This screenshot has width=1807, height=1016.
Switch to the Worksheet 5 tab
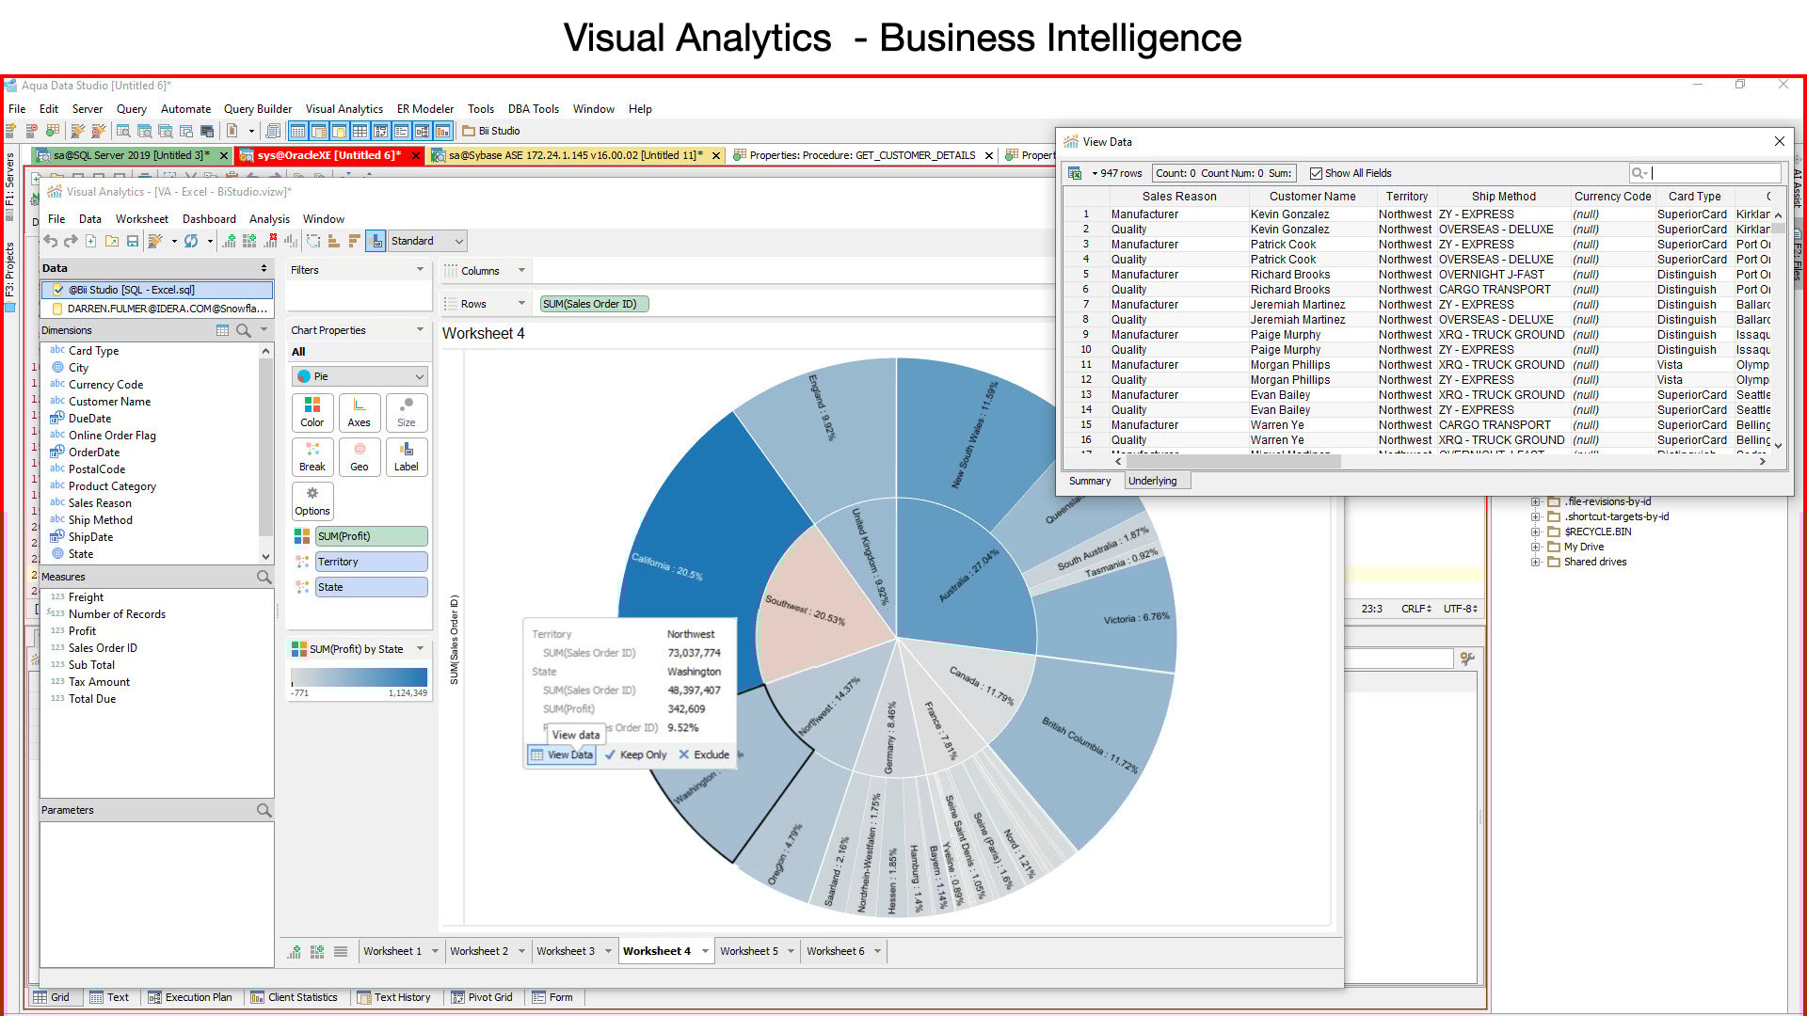tap(748, 951)
